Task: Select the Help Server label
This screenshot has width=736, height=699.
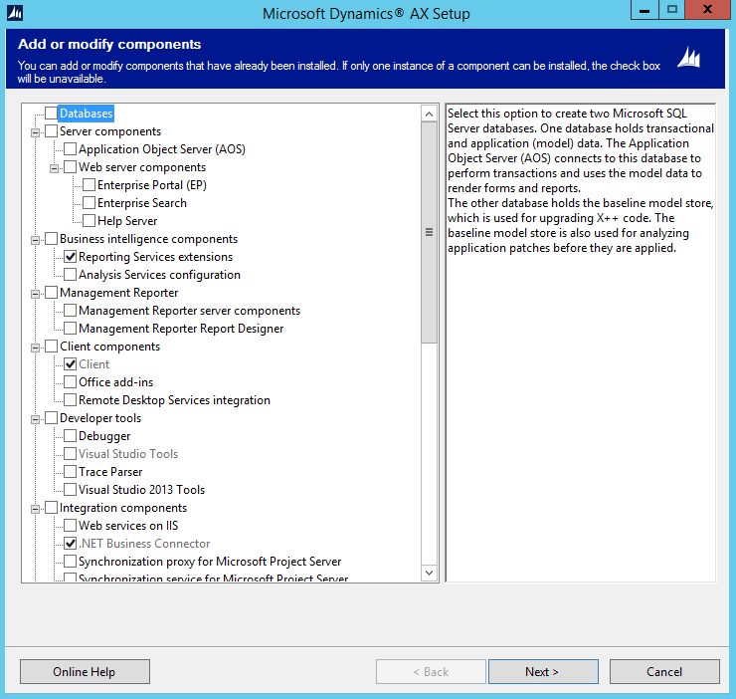Action: click(127, 221)
